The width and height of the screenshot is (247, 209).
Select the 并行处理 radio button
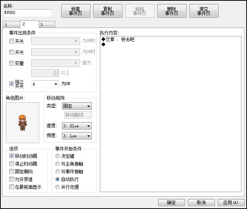point(58,187)
